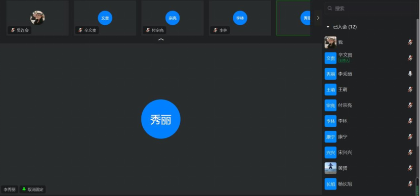Click the magnifier icon in search box
This screenshot has width=420, height=196.
click(x=330, y=8)
